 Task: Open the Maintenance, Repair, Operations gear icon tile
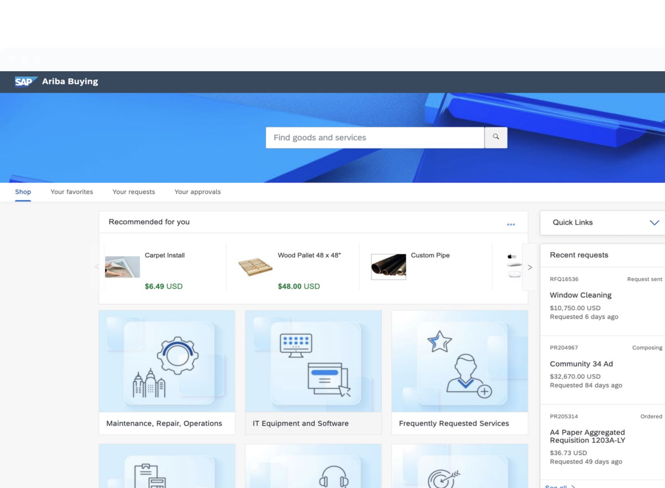[167, 362]
